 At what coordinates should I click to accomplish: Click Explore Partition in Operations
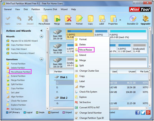(18, 105)
